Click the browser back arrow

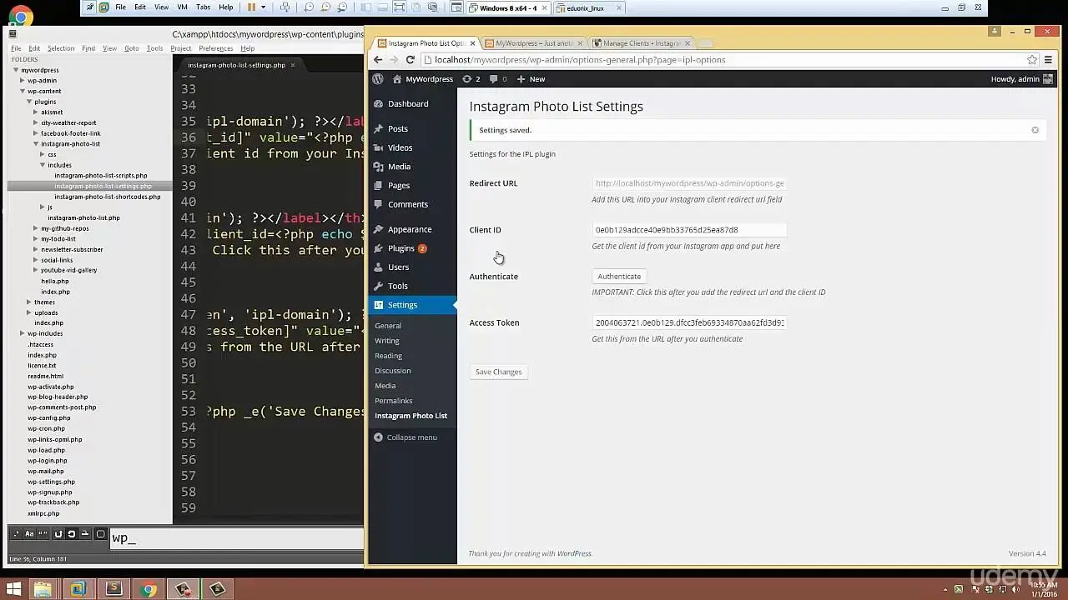tap(378, 60)
